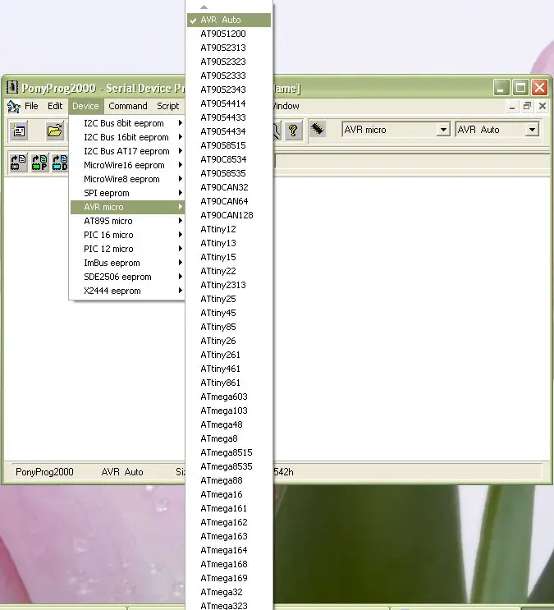The height and width of the screenshot is (610, 554).
Task: Open the Edit menu
Action: (55, 106)
